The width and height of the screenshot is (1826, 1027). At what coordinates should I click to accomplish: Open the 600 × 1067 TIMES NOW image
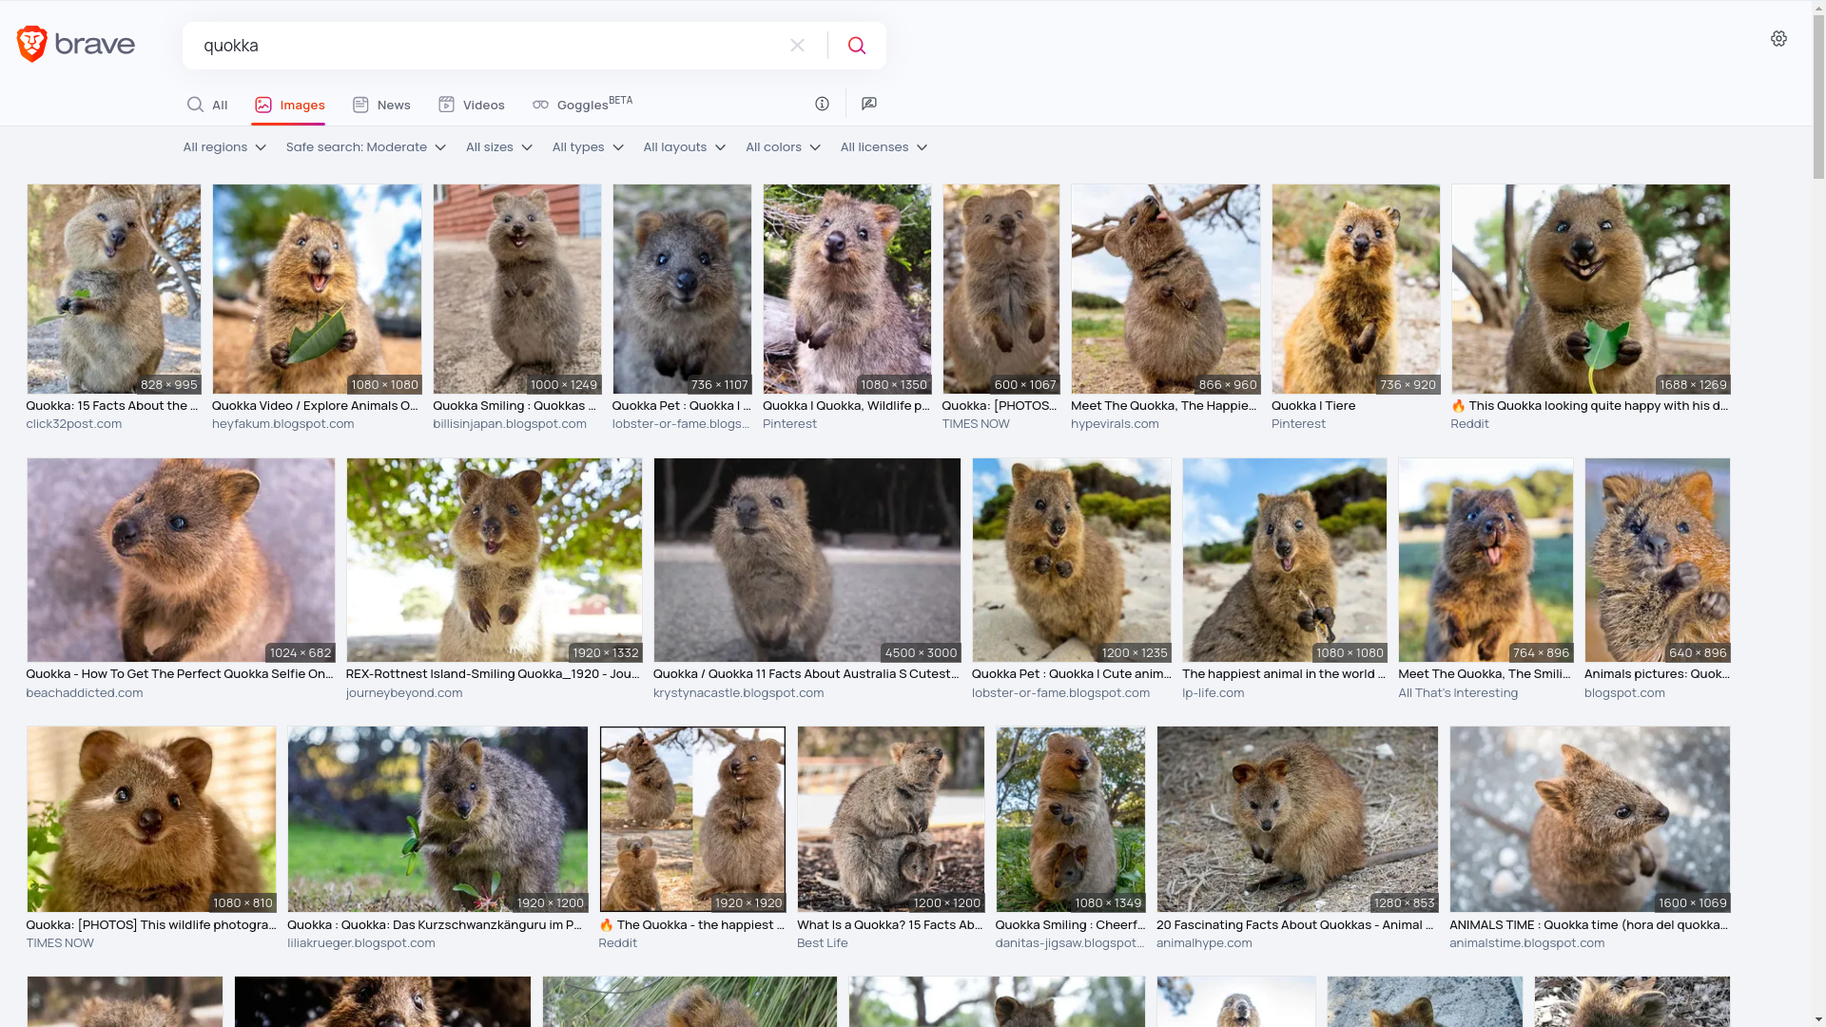[x=1000, y=289]
